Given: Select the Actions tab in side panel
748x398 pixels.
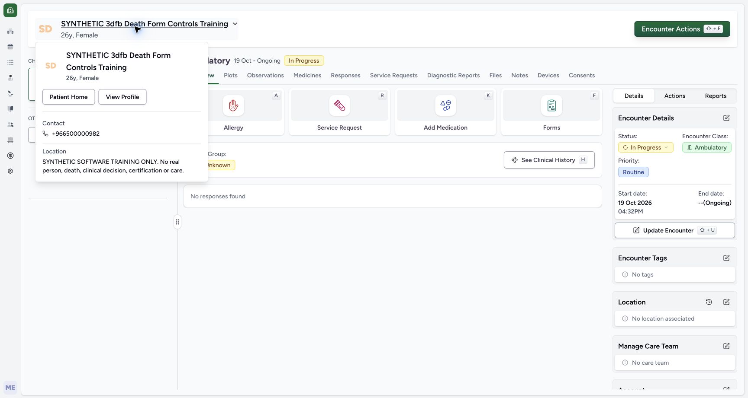Looking at the screenshot, I should click(674, 96).
